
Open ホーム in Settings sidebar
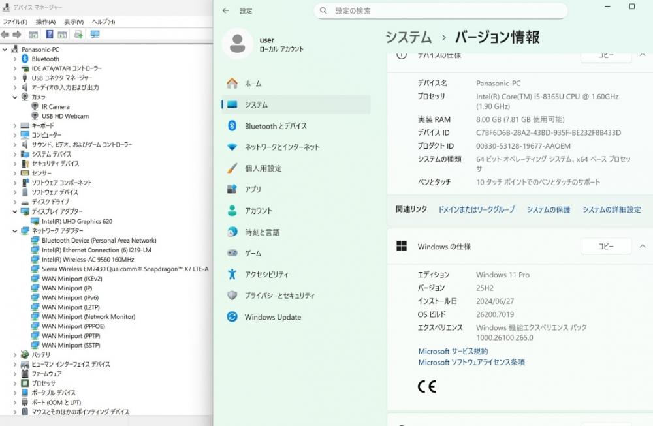296,84
